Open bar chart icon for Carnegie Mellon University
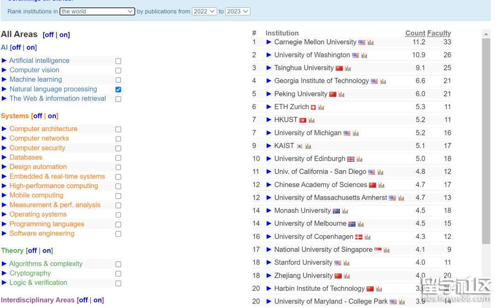 pos(371,42)
